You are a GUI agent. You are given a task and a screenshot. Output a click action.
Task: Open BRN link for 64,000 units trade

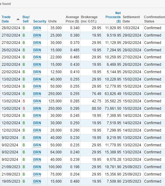[x=37, y=152]
